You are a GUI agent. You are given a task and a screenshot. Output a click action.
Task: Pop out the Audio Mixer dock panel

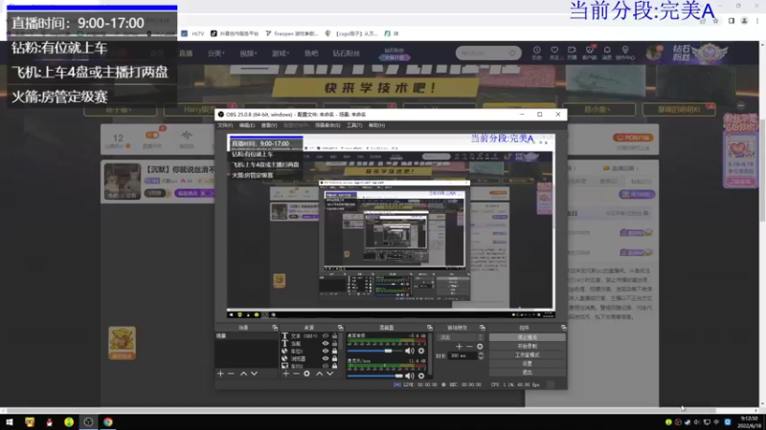(429, 328)
